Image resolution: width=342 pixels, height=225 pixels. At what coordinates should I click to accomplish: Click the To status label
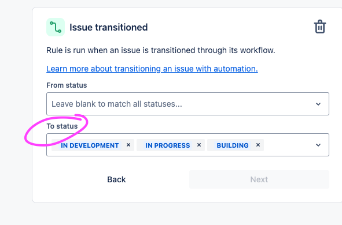62,126
